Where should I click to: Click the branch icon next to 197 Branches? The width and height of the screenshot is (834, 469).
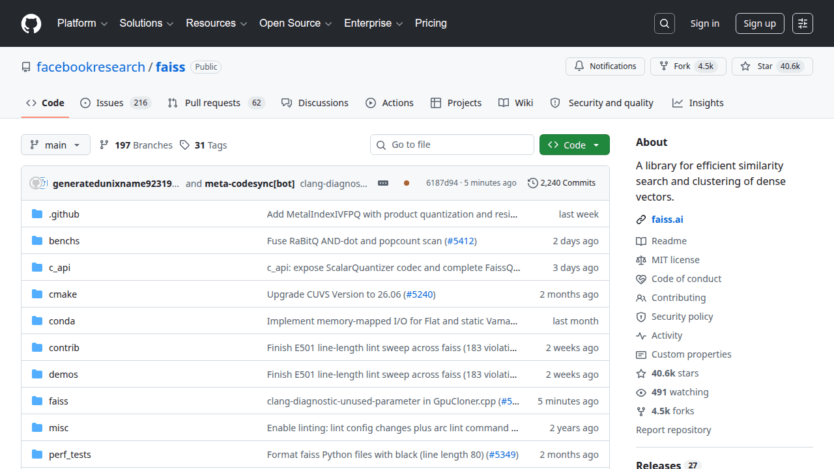coord(104,145)
